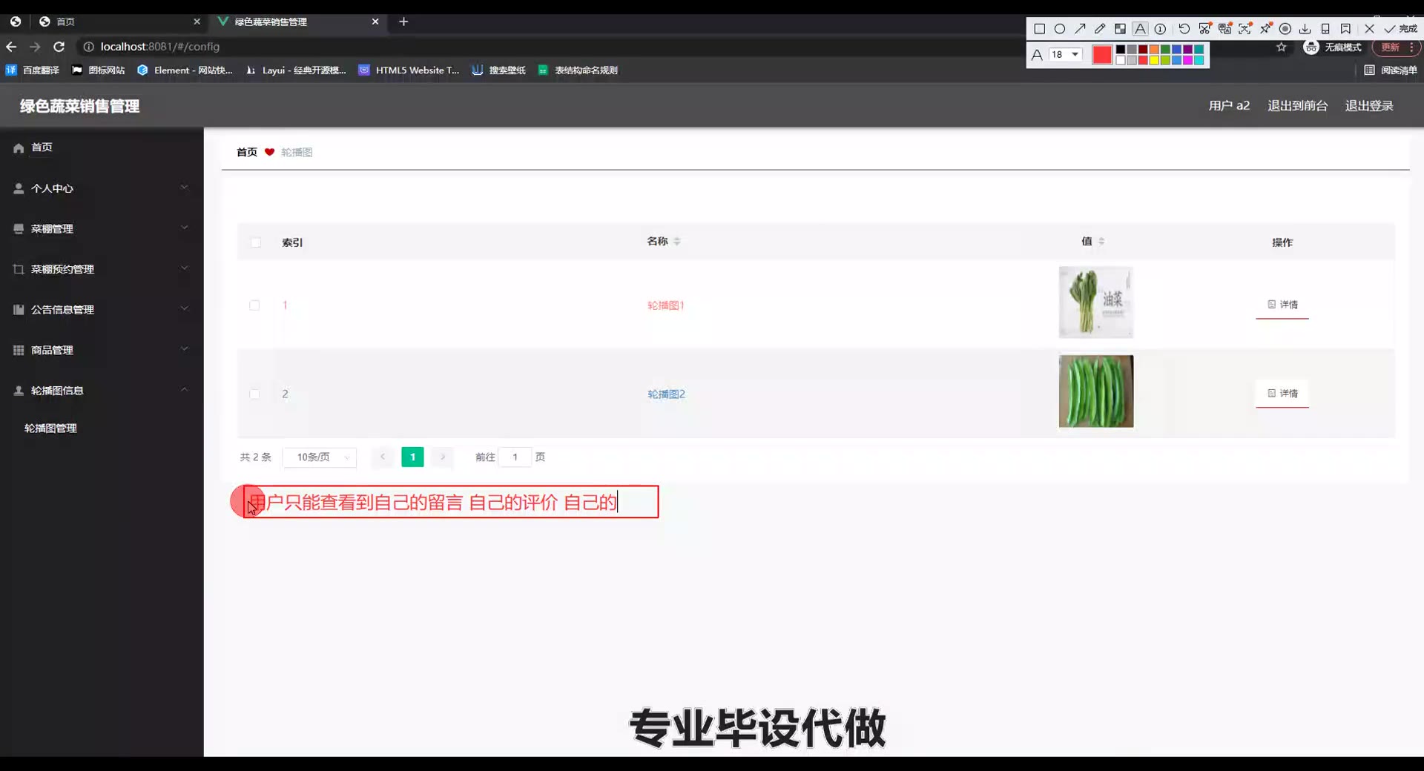Open the green beans carousel thumbnail

tap(1096, 391)
